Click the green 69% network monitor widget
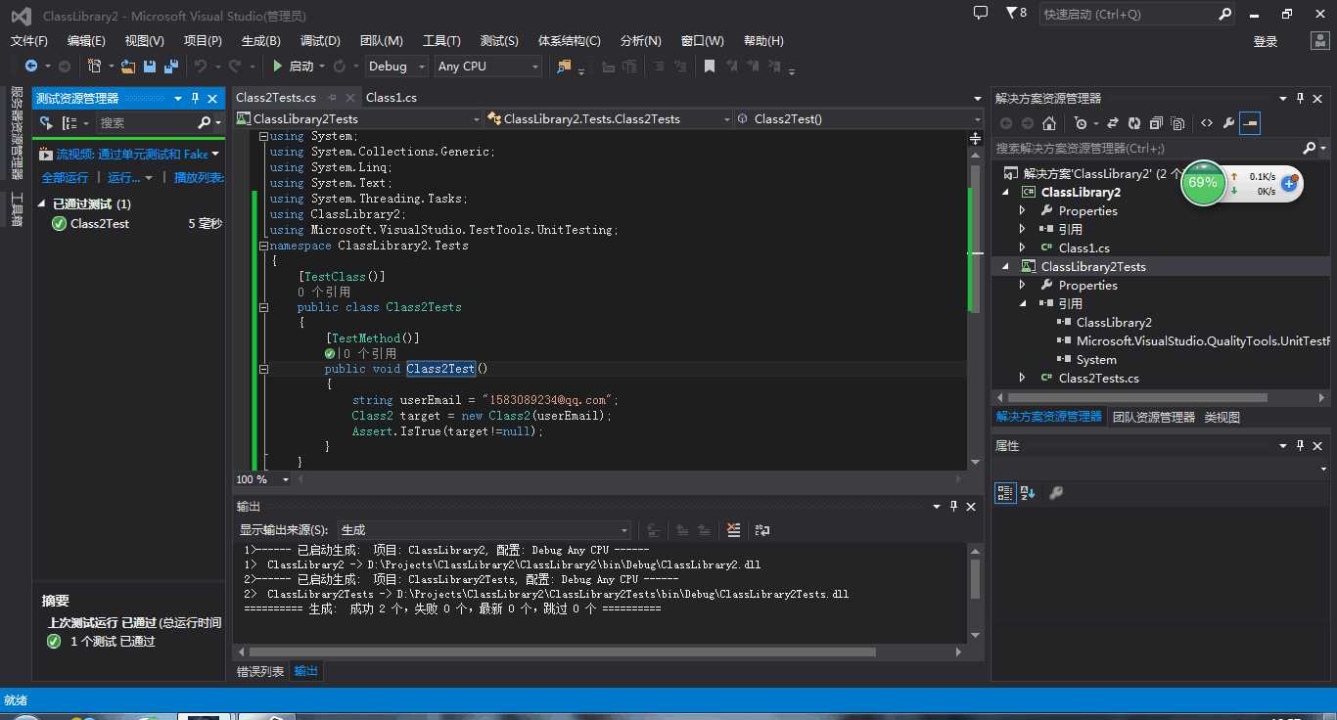 click(x=1203, y=183)
